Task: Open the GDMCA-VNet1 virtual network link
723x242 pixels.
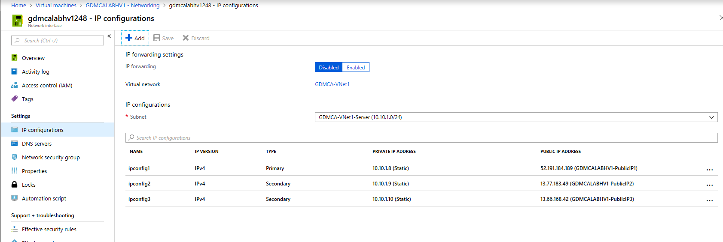Action: click(332, 84)
